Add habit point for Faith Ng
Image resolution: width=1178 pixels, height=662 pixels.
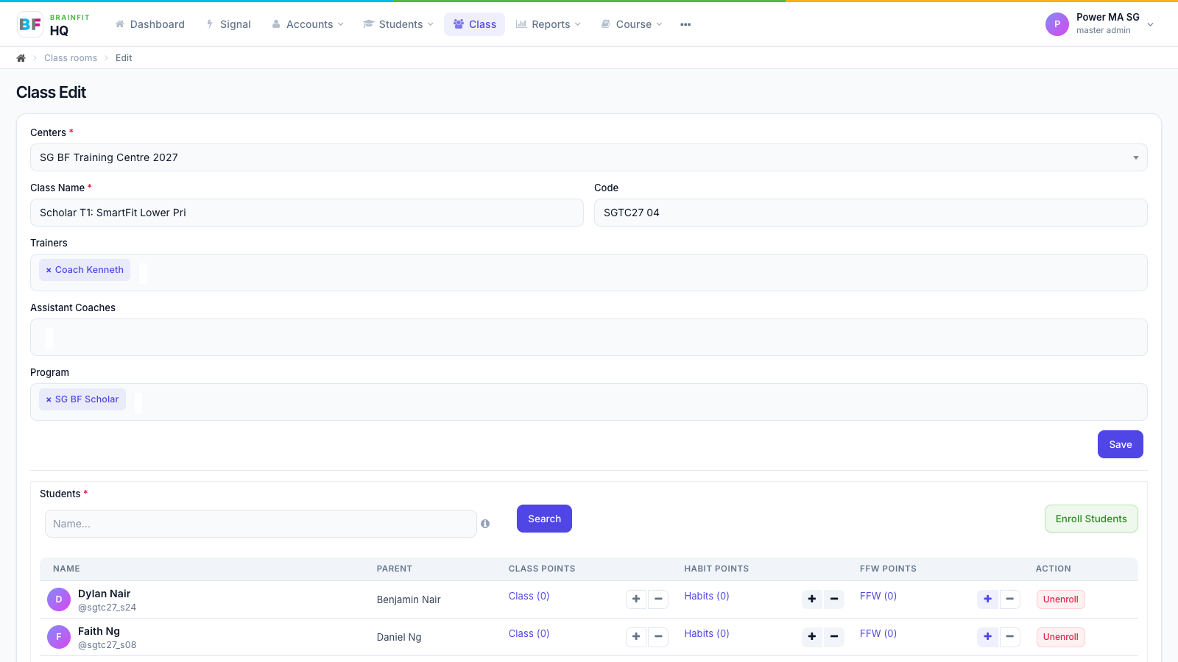point(812,636)
